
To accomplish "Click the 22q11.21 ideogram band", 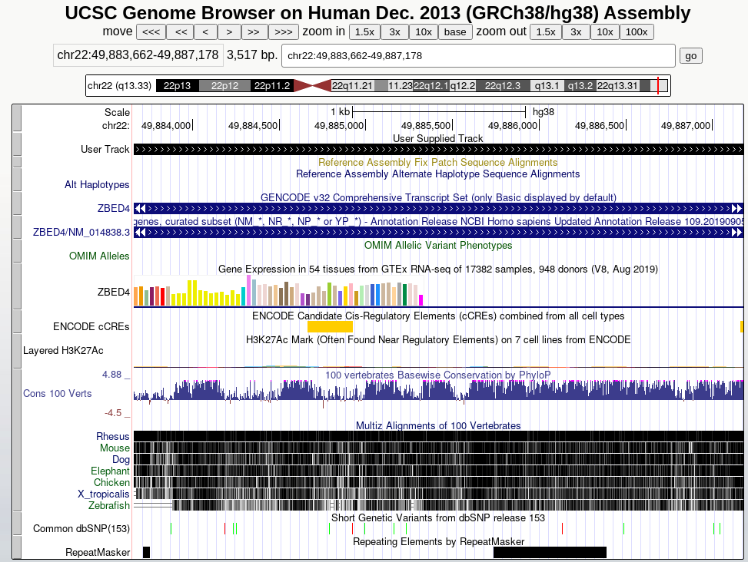I will click(352, 86).
